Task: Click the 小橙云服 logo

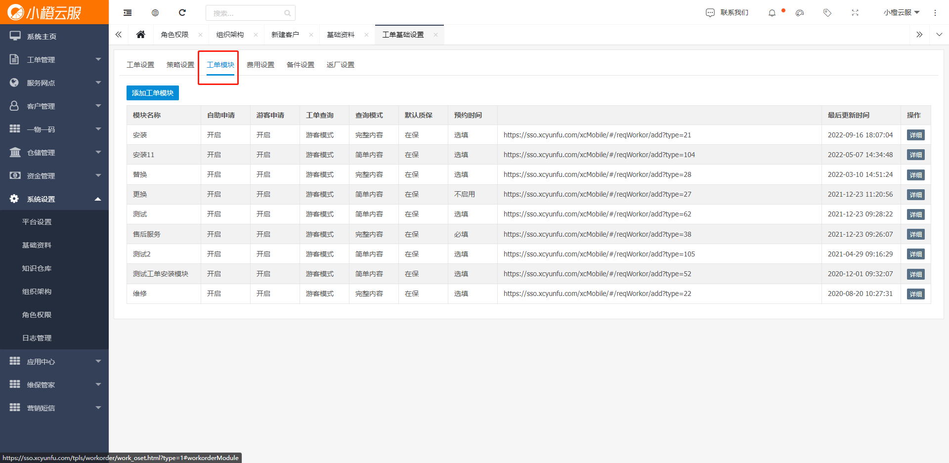Action: [44, 12]
